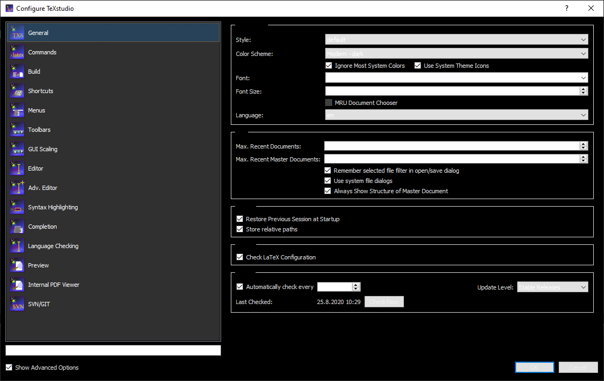Close the Configure TeXstudio dialog
604x381 pixels.
click(591, 8)
